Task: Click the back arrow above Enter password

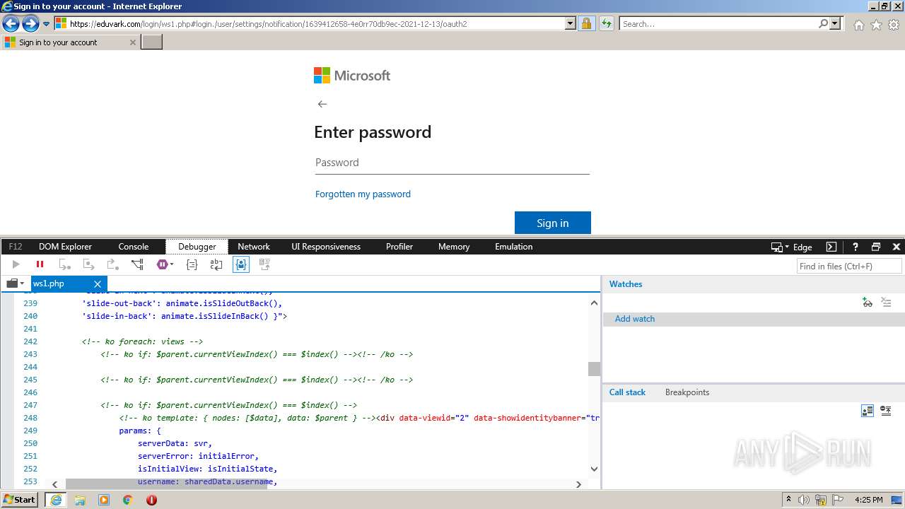Action: pyautogui.click(x=322, y=104)
